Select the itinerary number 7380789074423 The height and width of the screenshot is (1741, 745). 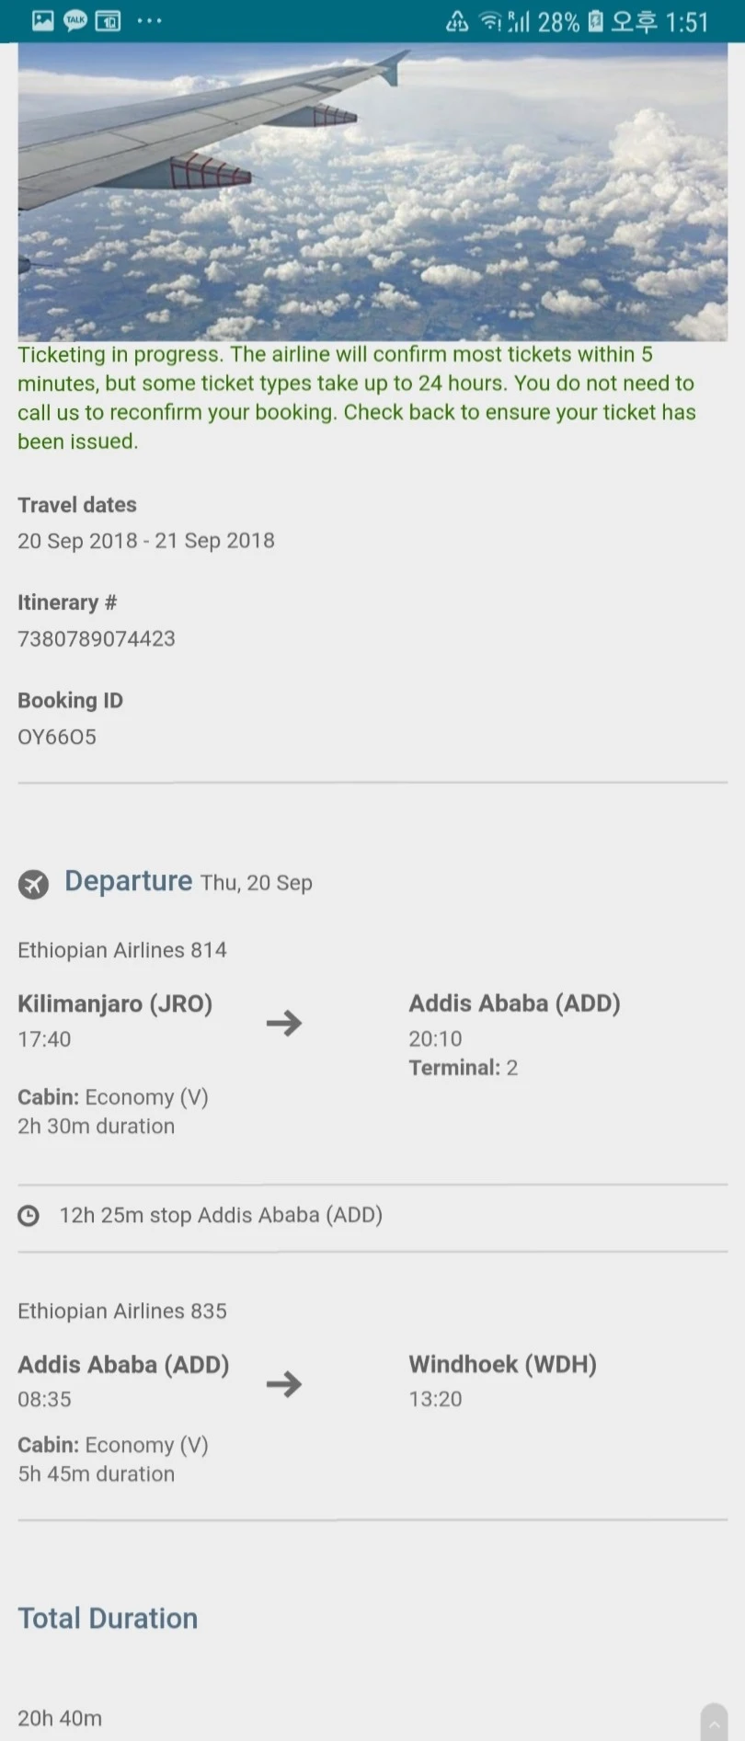(97, 638)
